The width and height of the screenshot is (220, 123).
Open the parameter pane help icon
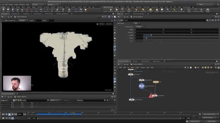tap(218, 20)
